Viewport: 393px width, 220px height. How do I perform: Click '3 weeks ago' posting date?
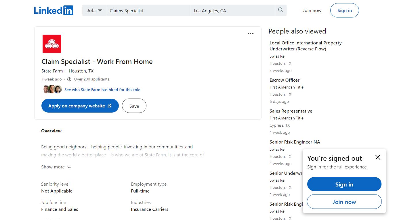(x=281, y=71)
